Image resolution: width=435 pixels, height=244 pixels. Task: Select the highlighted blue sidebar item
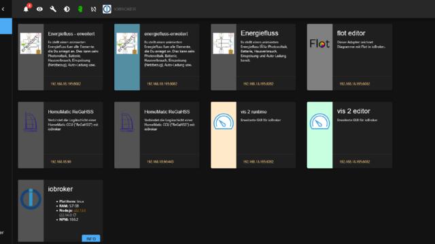click(6, 26)
